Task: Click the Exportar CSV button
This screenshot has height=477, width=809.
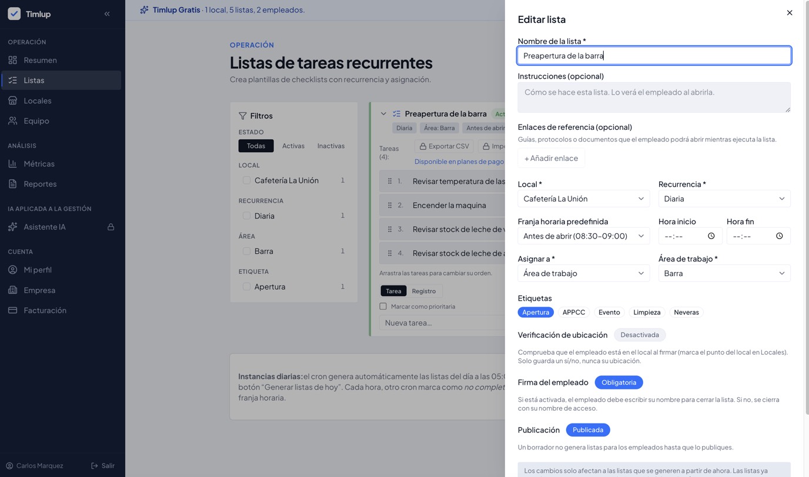Action: 444,146
